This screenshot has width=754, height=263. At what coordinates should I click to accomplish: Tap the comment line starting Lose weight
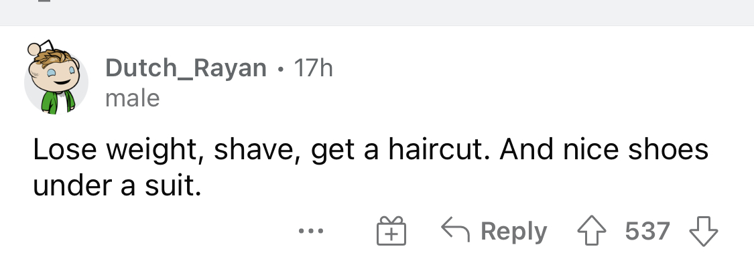point(370,150)
